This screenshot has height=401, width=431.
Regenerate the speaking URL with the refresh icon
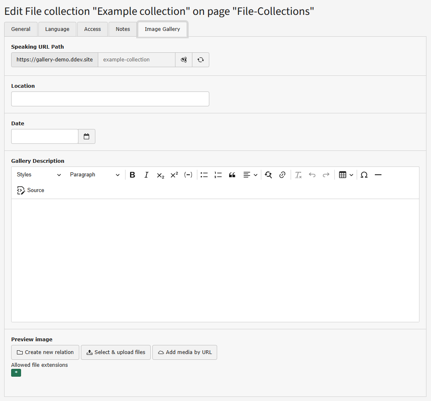[x=201, y=59]
